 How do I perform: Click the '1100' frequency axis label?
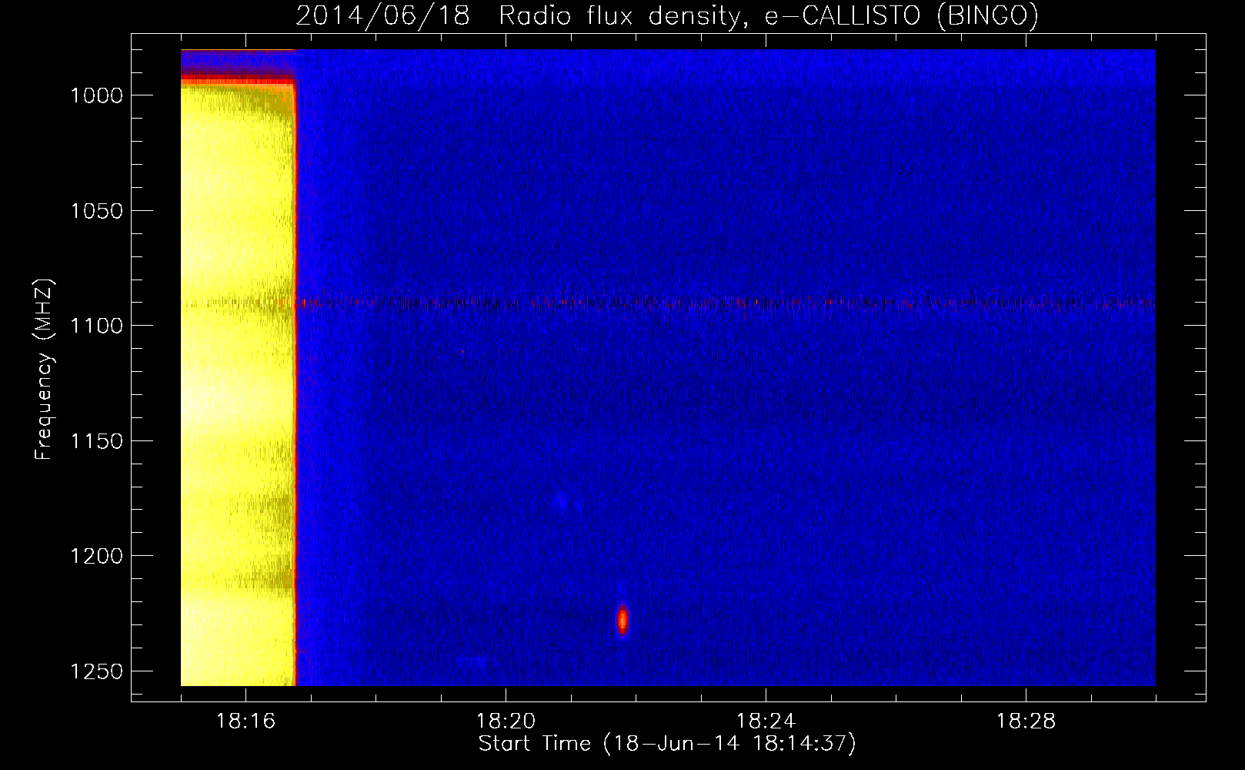pyautogui.click(x=96, y=326)
